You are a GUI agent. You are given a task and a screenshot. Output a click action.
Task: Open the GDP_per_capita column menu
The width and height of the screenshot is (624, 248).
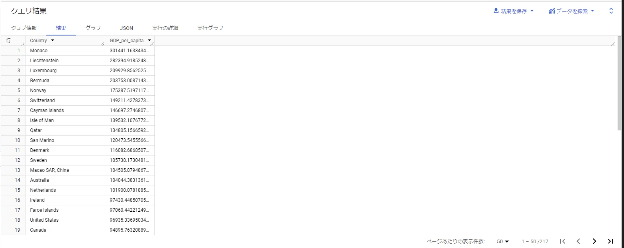tap(149, 40)
